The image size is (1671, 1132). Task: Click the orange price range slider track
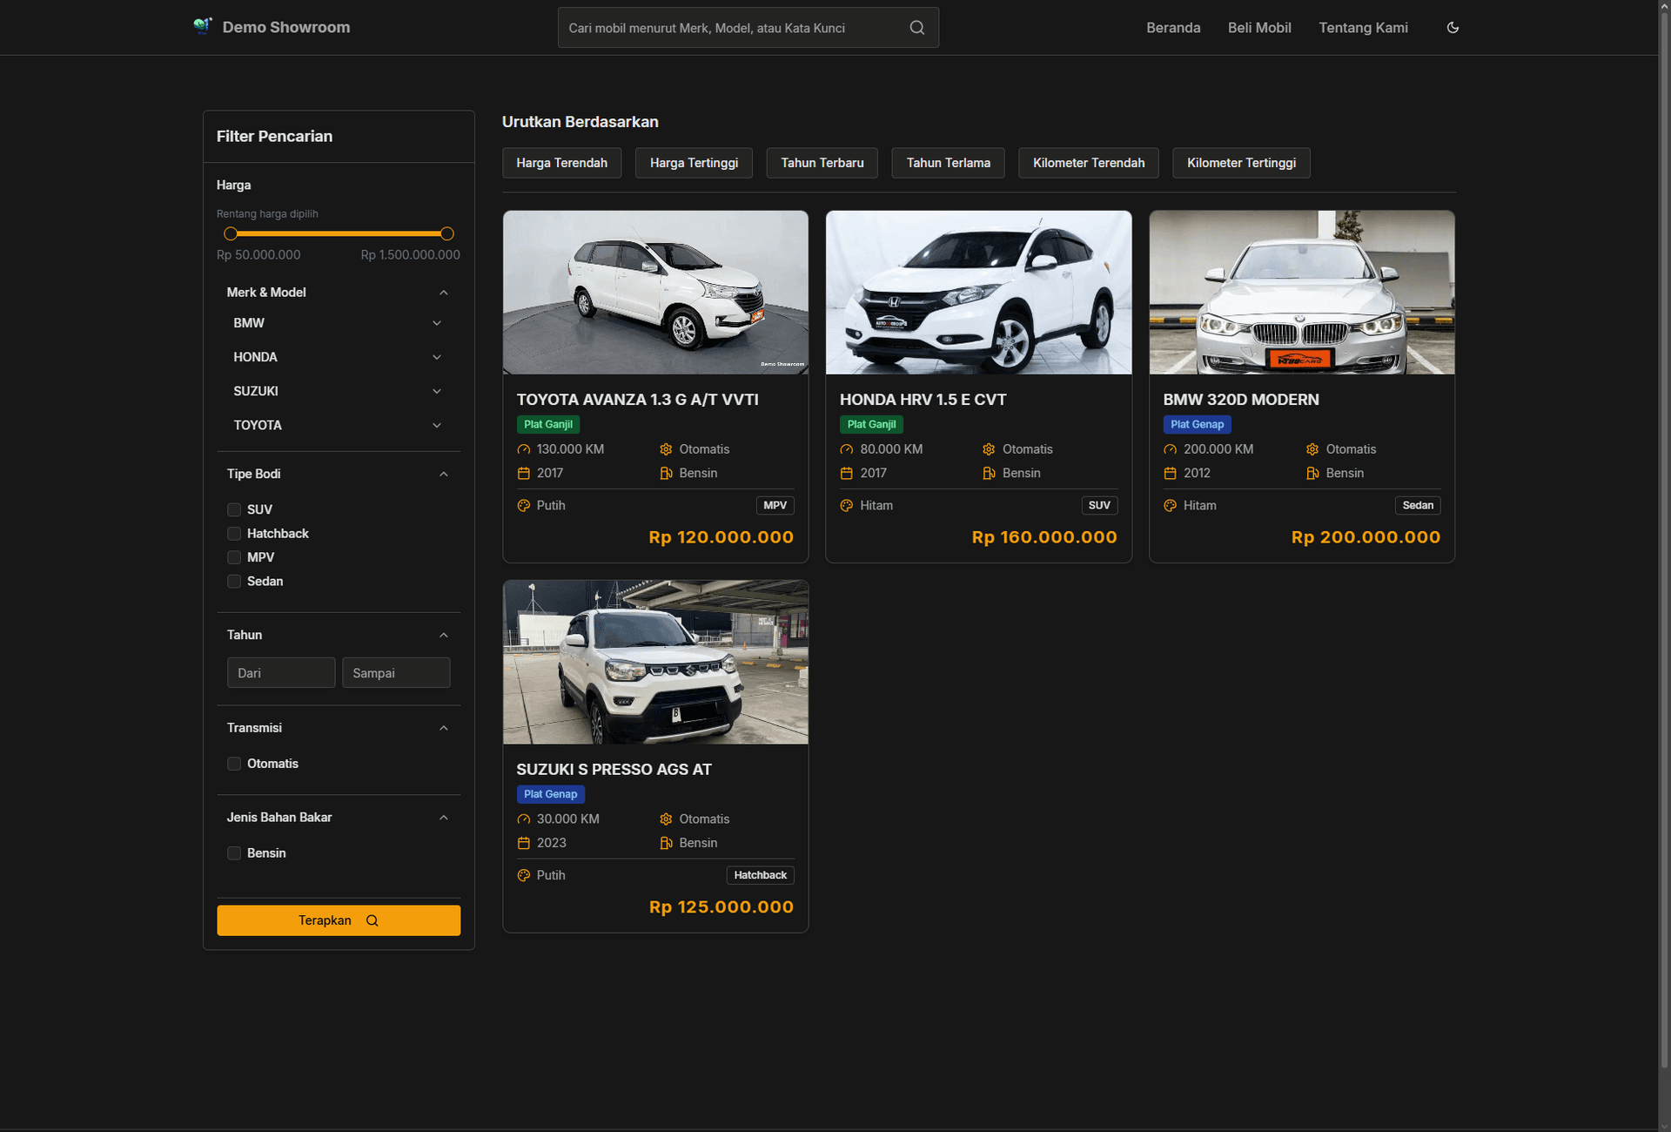(339, 233)
